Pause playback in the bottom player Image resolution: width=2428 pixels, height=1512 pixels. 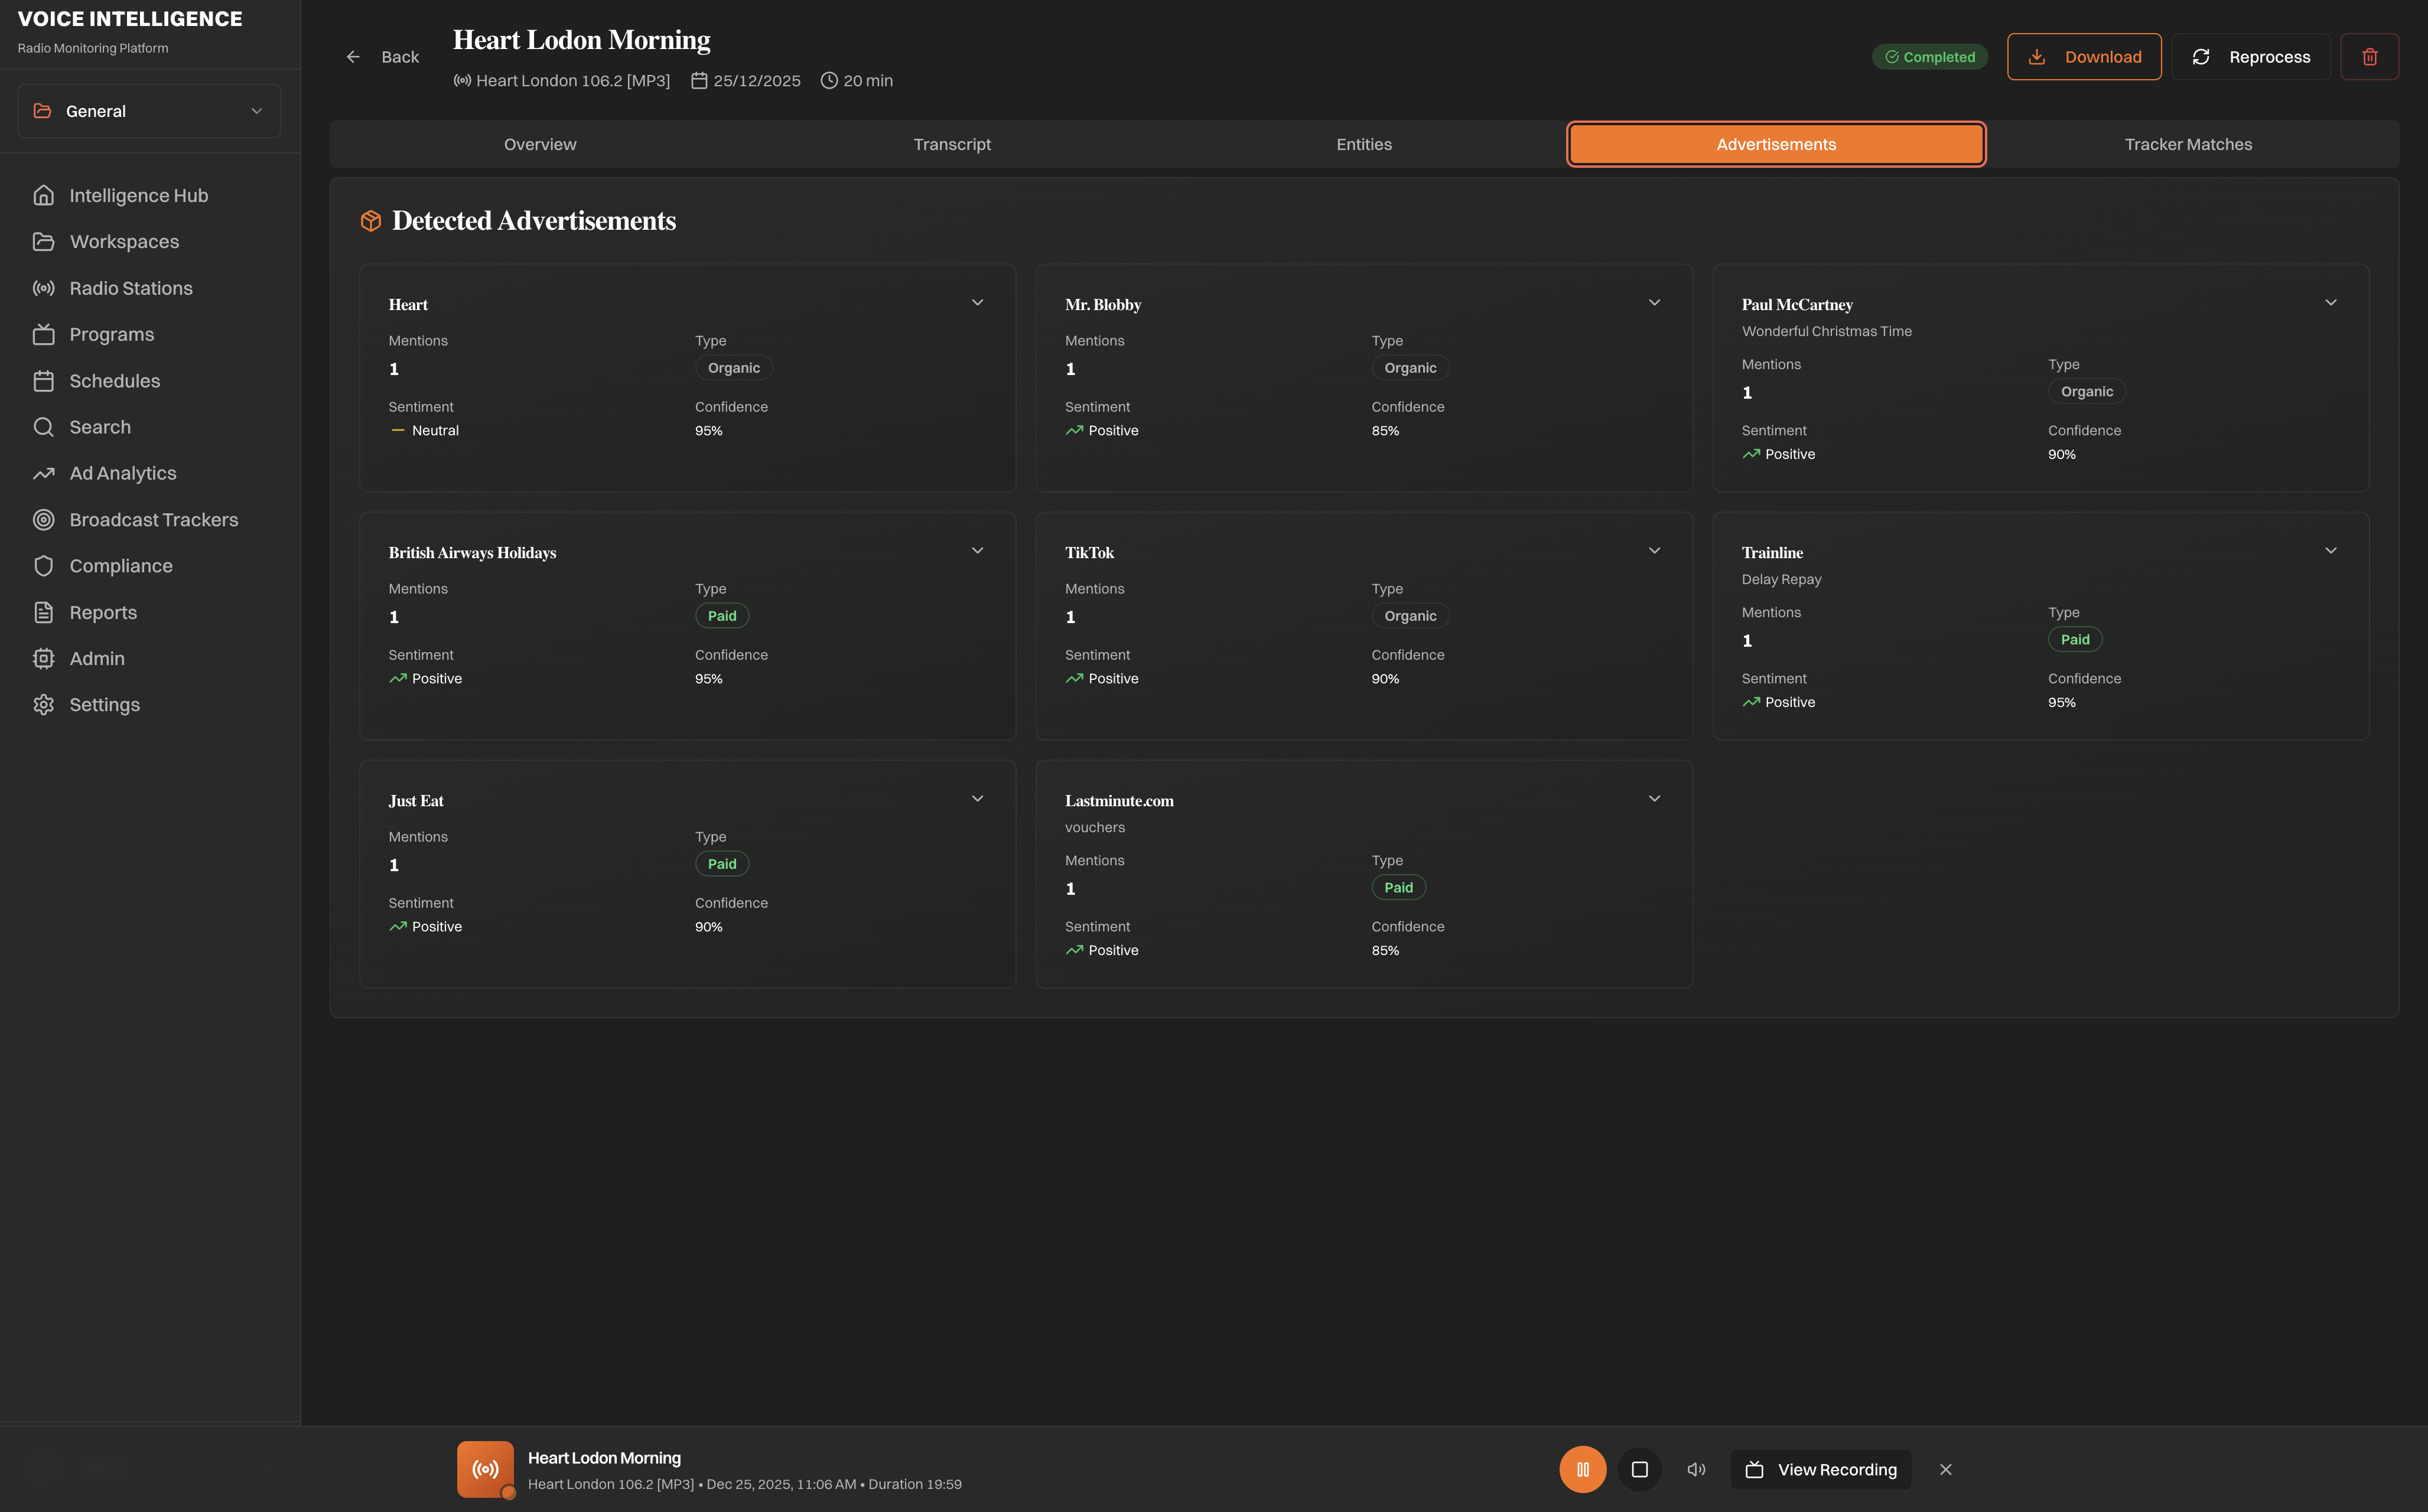point(1582,1469)
